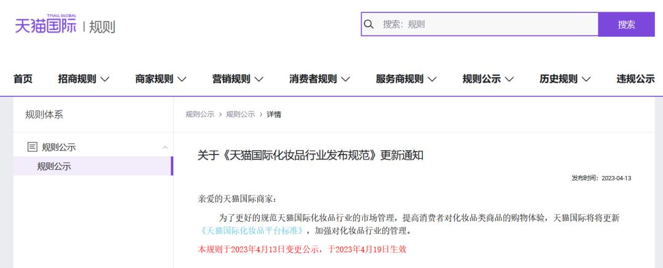Click the Tmall Global 天猫国际 logo
The image size is (663, 268).
pos(45,24)
